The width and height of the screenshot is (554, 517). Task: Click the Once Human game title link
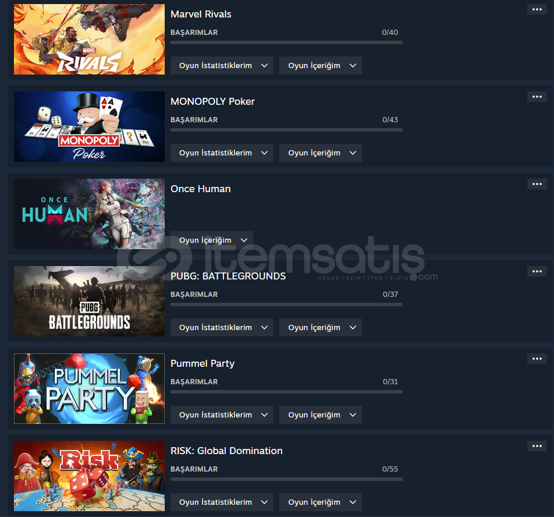(x=200, y=189)
